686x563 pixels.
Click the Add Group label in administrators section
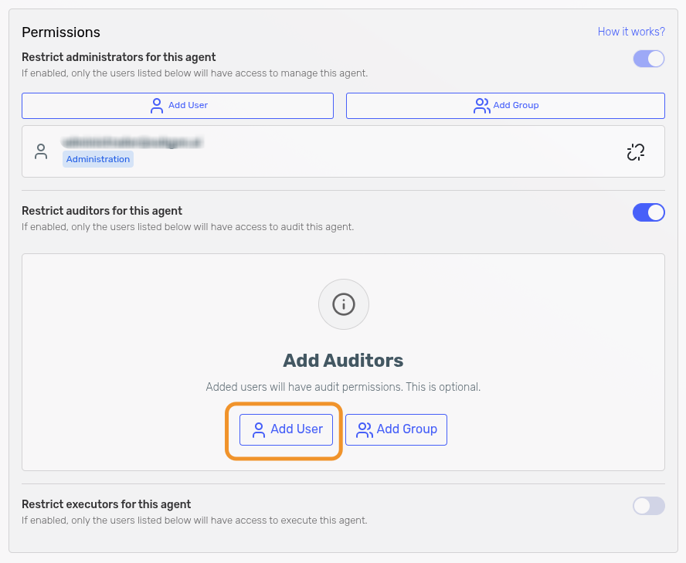point(515,106)
